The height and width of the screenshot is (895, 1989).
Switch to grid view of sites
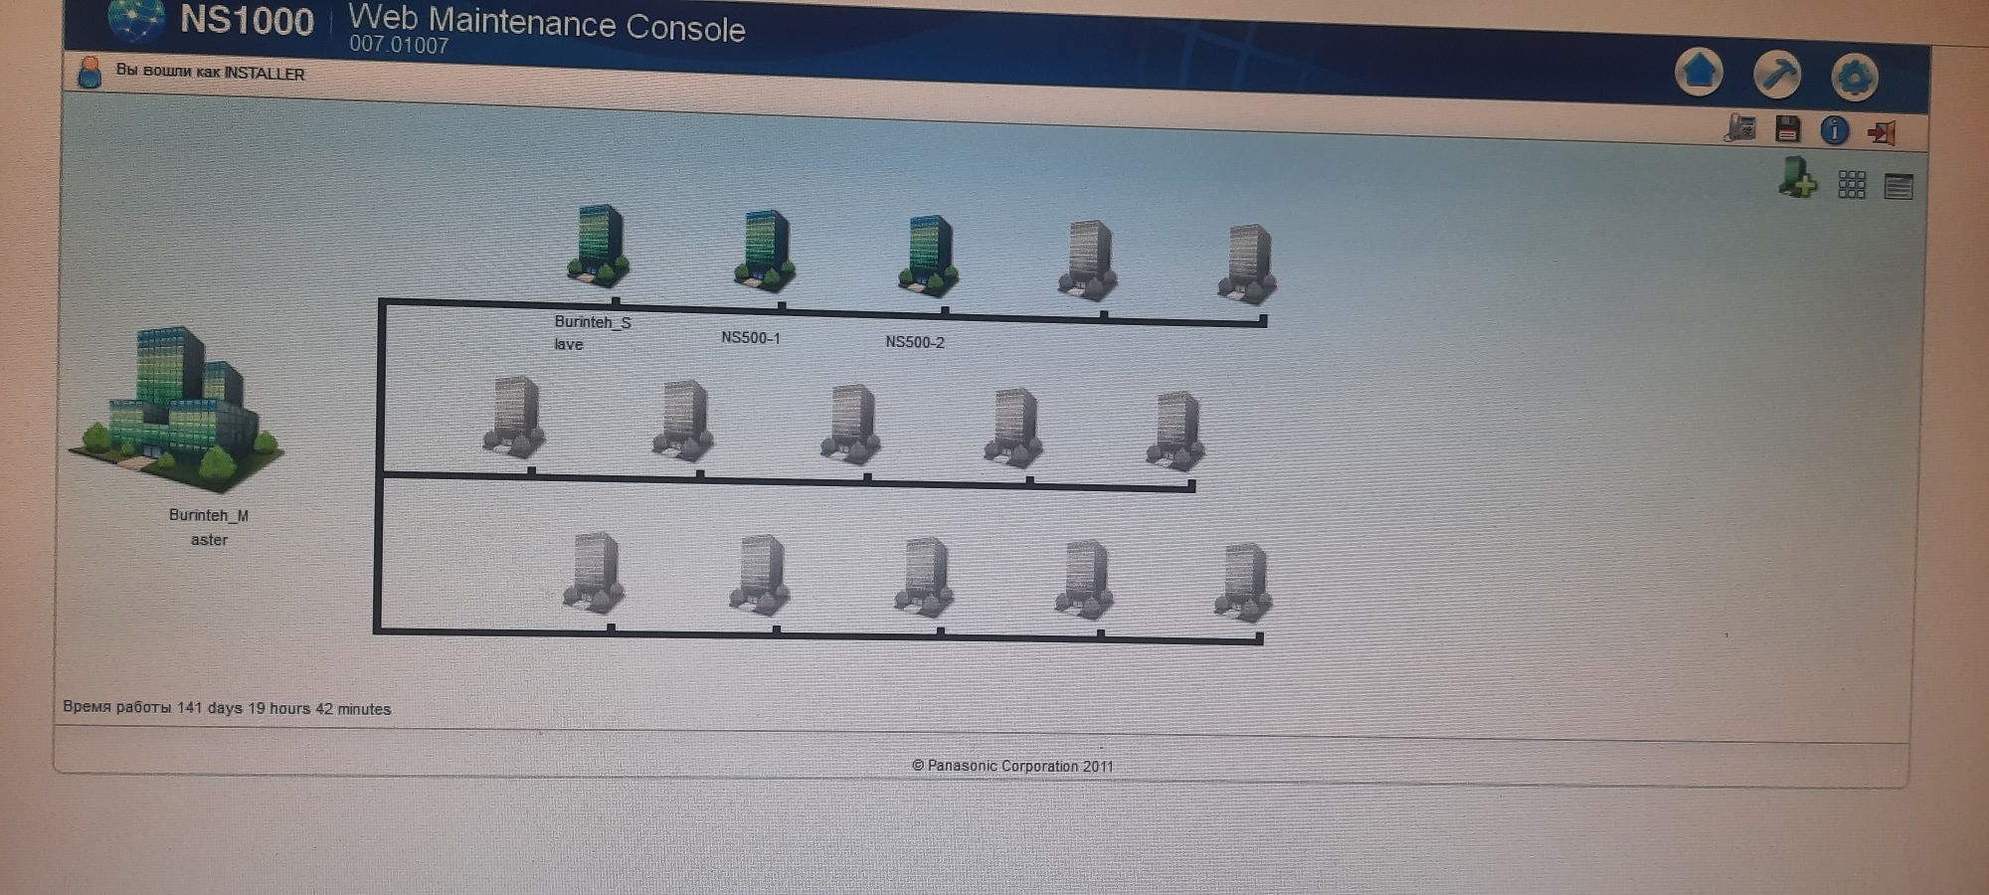[1852, 184]
